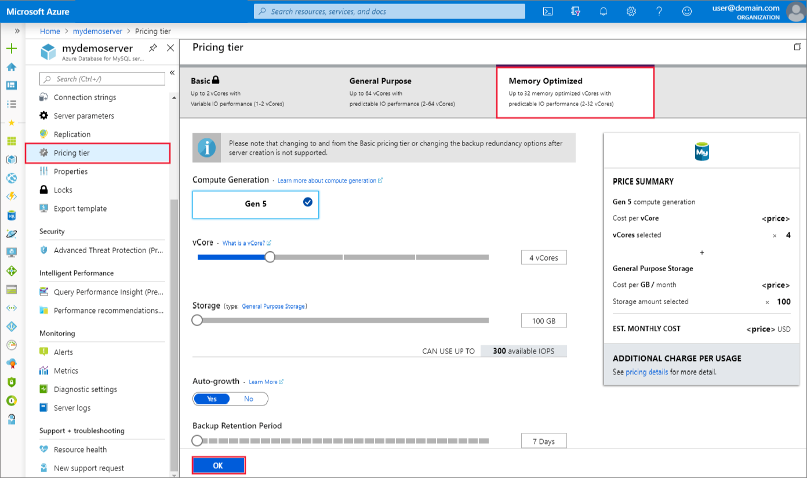Pin the mydemoserver blade
This screenshot has height=478, width=807.
[x=152, y=48]
